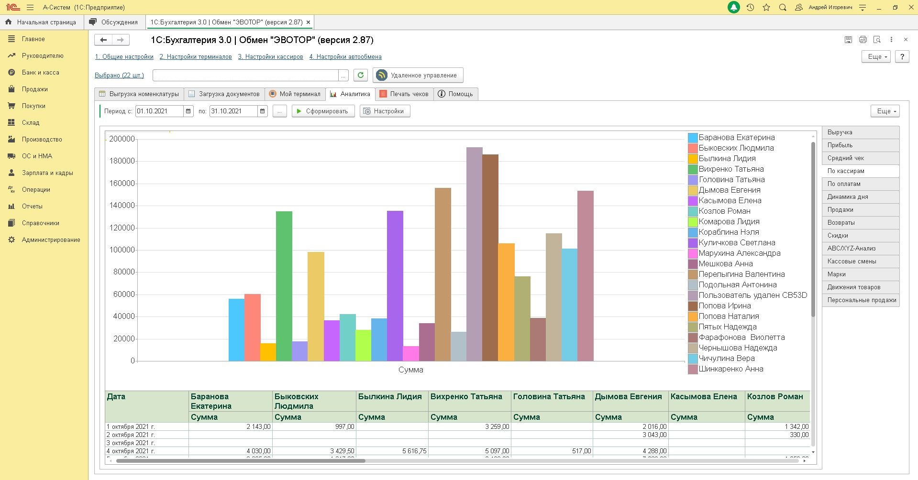Expand the Еще dropdown in the analytics toolbar
The image size is (918, 480).
click(885, 111)
